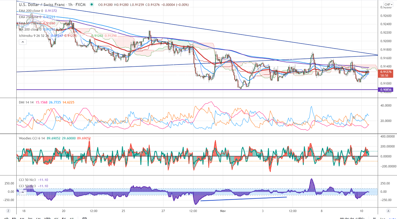Select the blue trend line under CCI 50
The image size is (397, 219).
pos(244,199)
